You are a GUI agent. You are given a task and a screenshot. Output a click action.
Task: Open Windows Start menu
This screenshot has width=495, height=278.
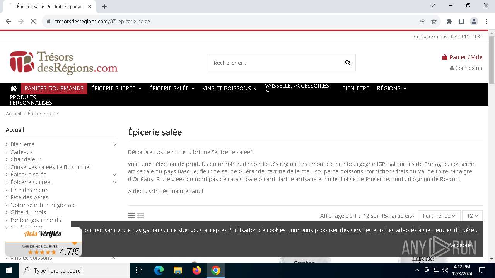click(x=9, y=270)
